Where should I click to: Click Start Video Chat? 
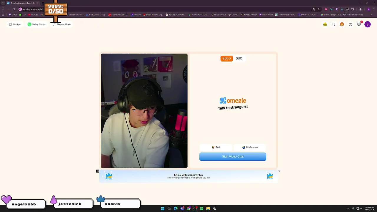click(x=233, y=157)
